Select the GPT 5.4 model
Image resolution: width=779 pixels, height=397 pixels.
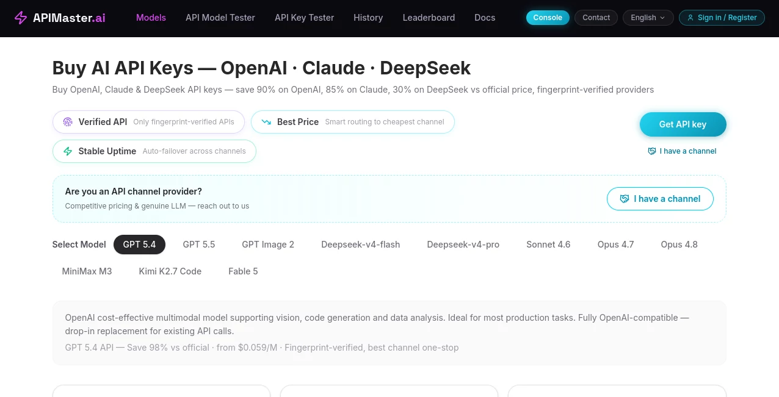point(139,245)
